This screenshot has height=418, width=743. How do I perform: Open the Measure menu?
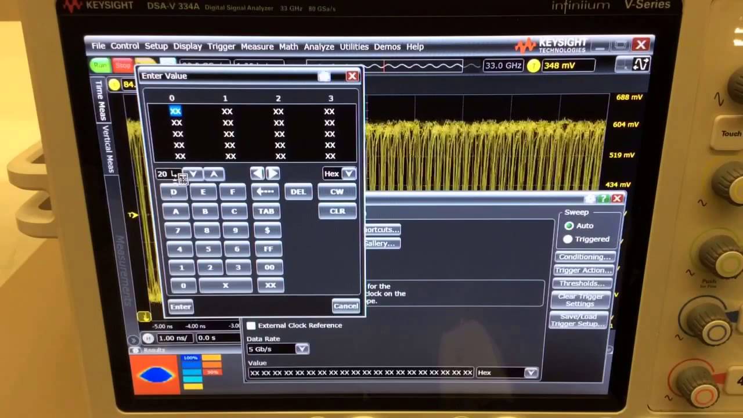(x=257, y=46)
